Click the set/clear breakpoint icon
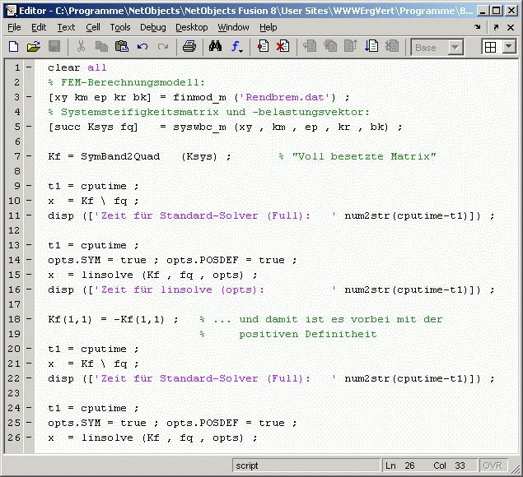Viewport: 523px width, 477px height. click(x=263, y=47)
